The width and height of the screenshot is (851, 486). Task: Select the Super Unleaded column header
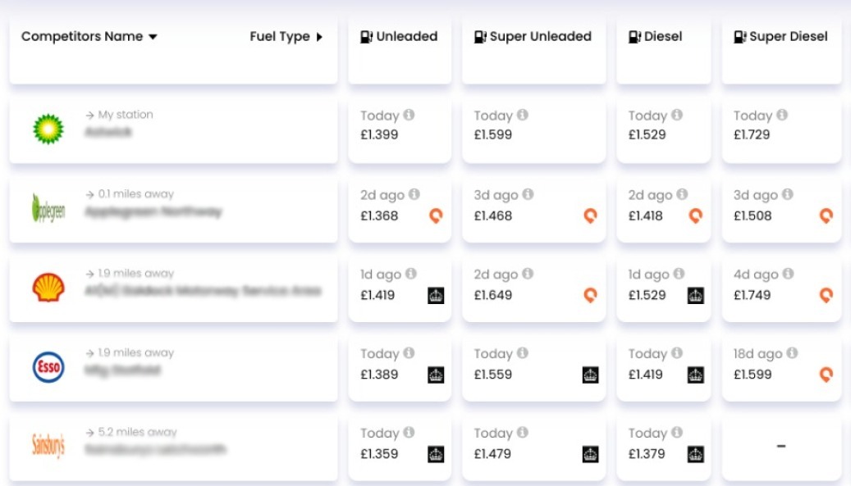533,37
